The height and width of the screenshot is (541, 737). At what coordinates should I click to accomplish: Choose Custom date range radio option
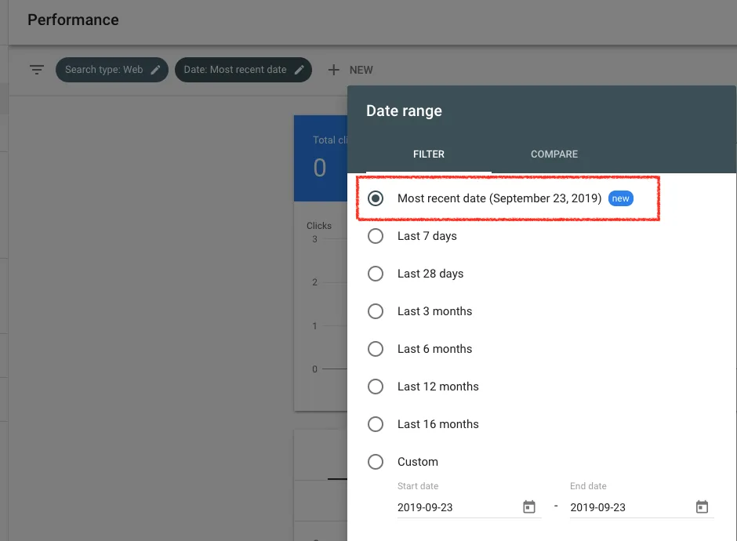(x=376, y=462)
